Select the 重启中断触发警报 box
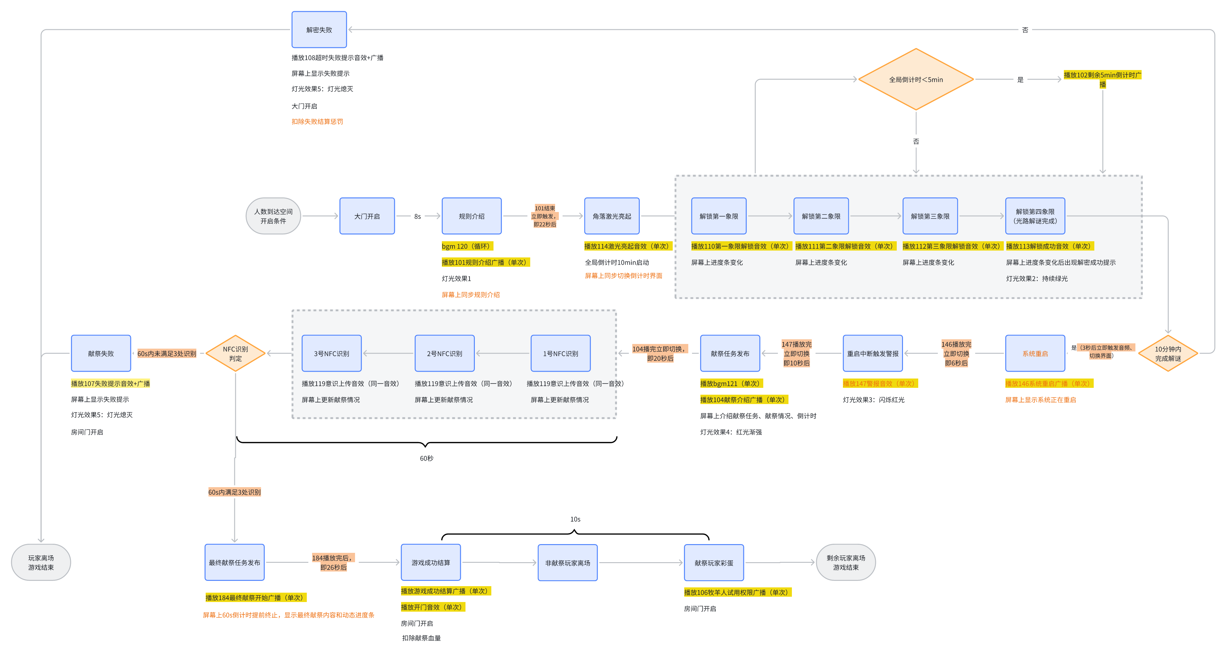Viewport: 1230px width, 654px height. (x=873, y=354)
